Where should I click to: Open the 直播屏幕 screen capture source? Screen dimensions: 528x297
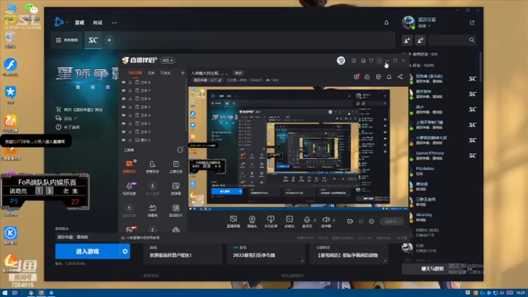coord(234,221)
